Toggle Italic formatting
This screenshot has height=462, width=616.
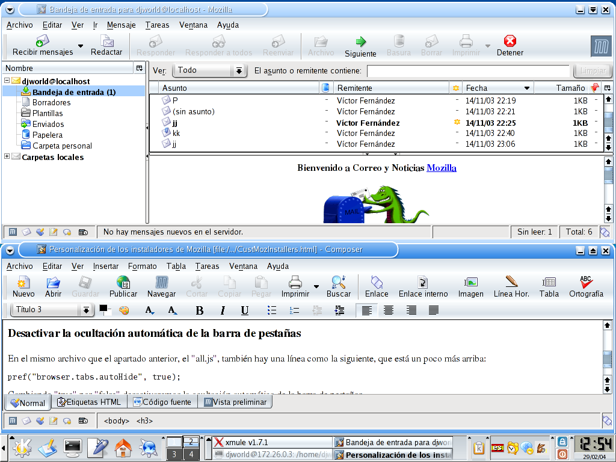[x=223, y=310]
